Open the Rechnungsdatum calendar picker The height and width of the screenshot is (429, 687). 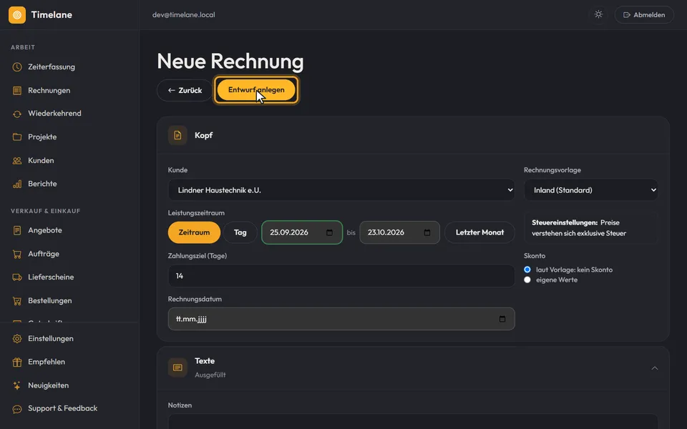tap(502, 319)
